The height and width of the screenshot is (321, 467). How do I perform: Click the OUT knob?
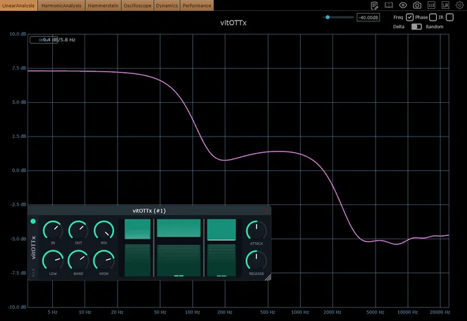tap(78, 230)
